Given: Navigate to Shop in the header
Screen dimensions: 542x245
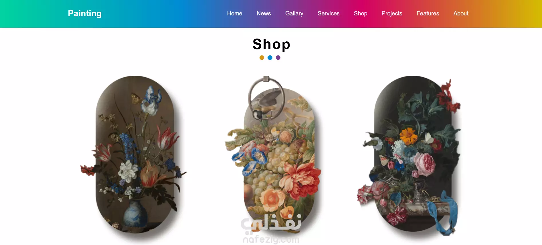Looking at the screenshot, I should (x=361, y=13).
